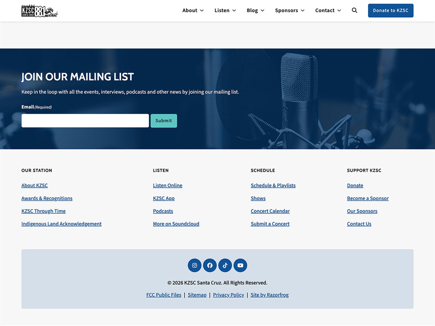Expand the Blog menu chevron
This screenshot has height=326, width=435.
point(262,11)
